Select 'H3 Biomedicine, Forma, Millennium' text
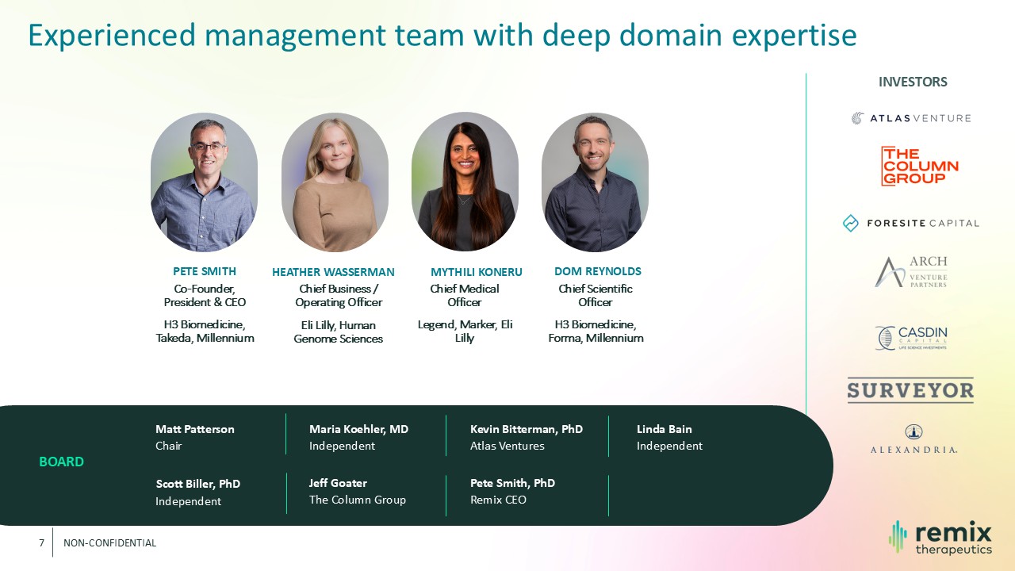Viewport: 1015px width, 571px height. 596,331
